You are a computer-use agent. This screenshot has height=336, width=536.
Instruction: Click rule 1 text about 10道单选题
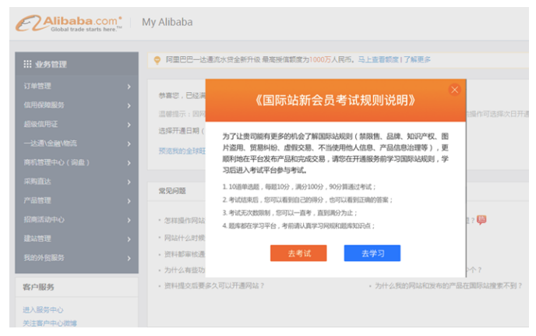pyautogui.click(x=299, y=187)
